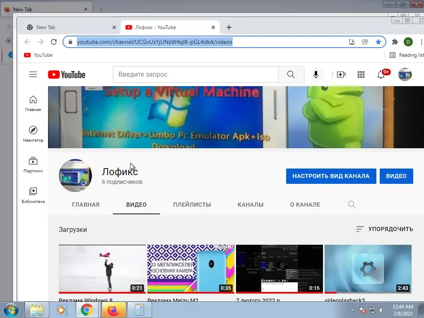This screenshot has height=318, width=424.
Task: Open the КАНАЛЫ channel tab
Action: [251, 205]
